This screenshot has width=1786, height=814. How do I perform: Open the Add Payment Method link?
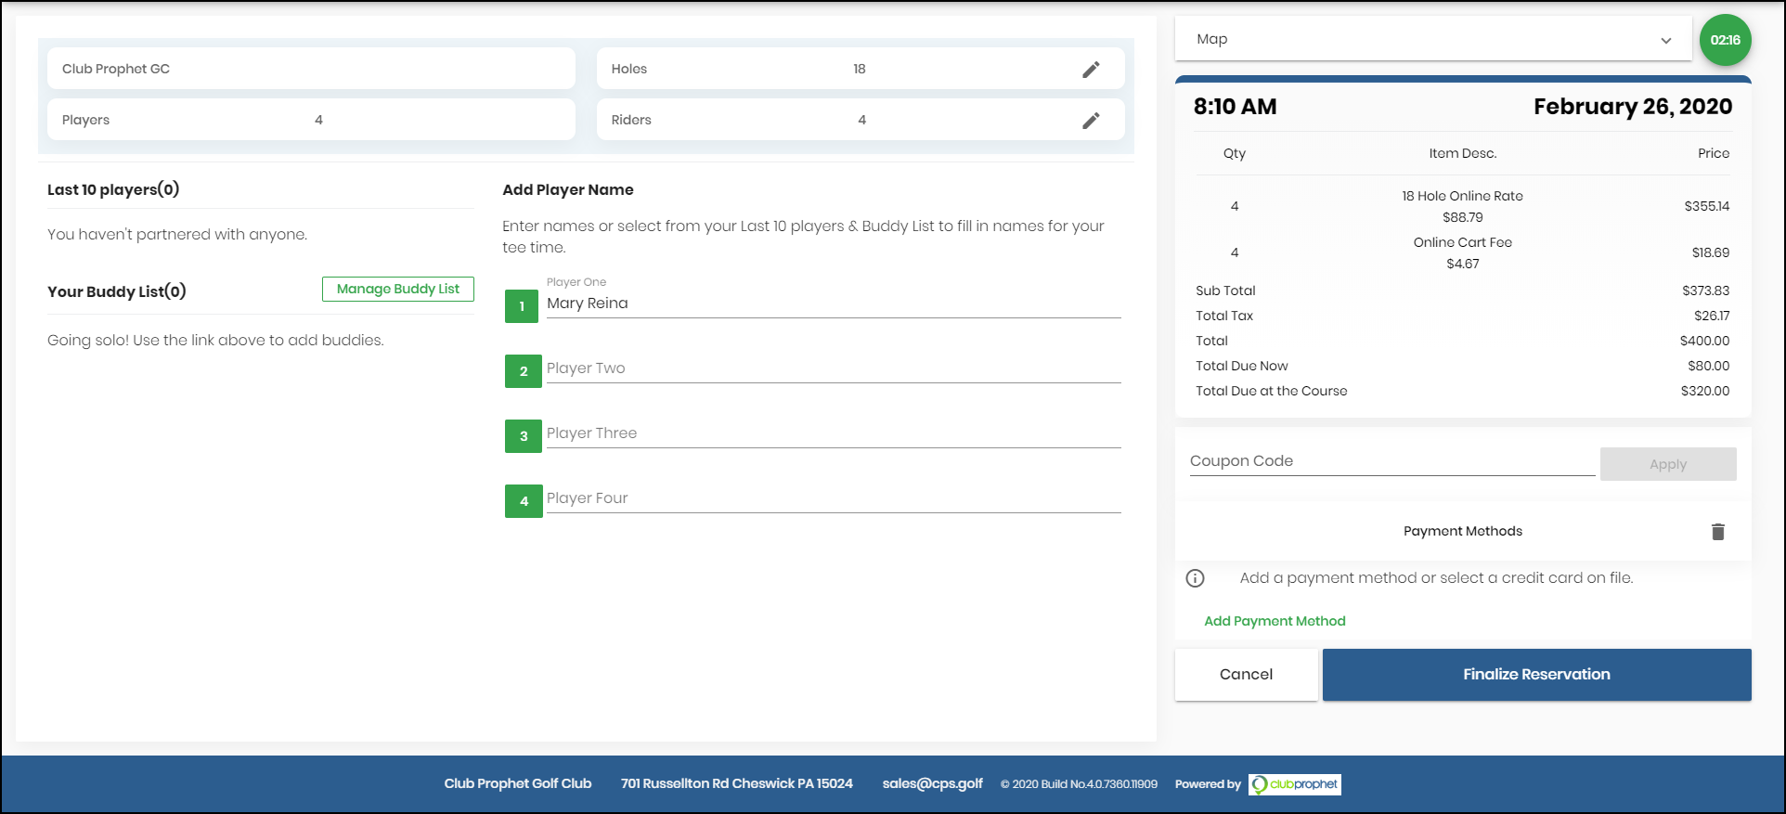pos(1275,621)
